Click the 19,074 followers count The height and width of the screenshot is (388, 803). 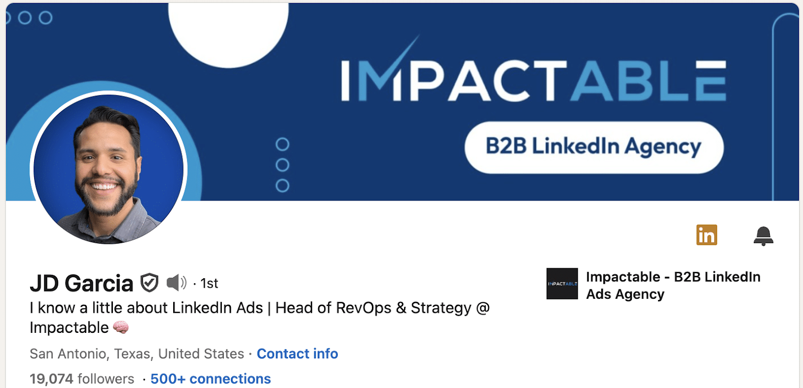tap(82, 378)
